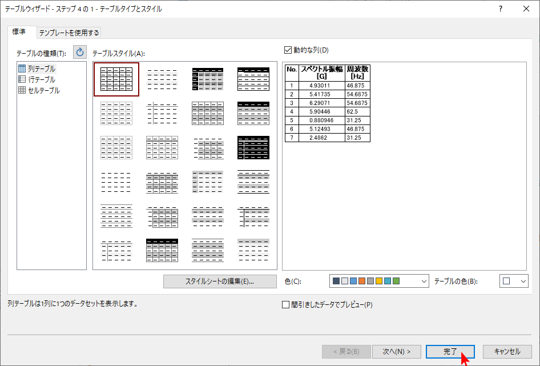The image size is (540, 366).
Task: Select セルテーブル table type
Action: (x=39, y=91)
